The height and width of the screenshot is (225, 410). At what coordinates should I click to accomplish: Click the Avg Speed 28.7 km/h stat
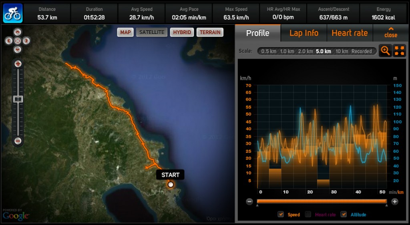141,13
